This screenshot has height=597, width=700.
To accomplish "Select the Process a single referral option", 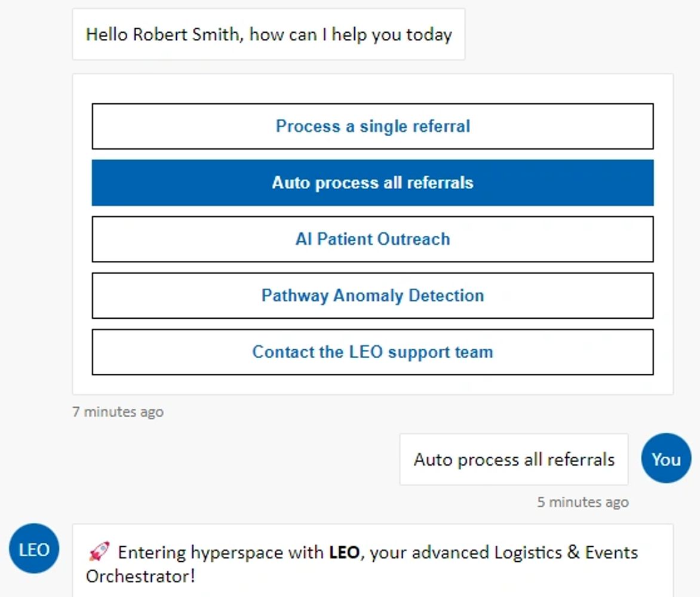I will 372,126.
